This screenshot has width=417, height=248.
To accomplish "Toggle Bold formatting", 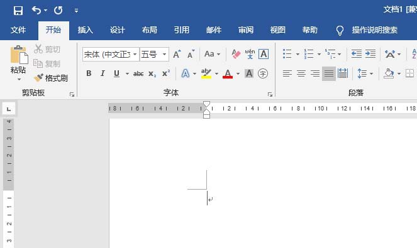I will pyautogui.click(x=89, y=73).
